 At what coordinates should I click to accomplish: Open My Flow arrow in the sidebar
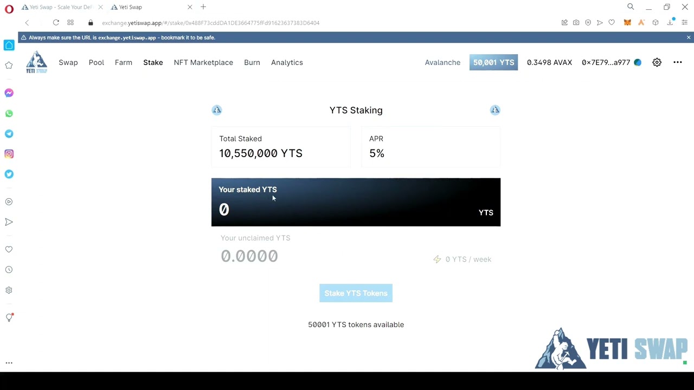tap(9, 222)
